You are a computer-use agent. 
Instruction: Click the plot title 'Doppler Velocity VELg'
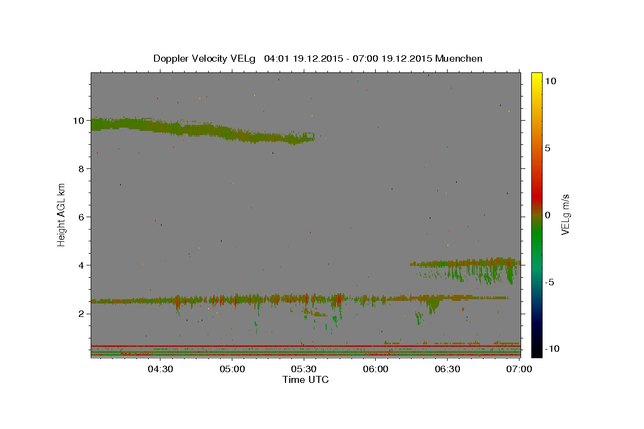click(x=206, y=58)
